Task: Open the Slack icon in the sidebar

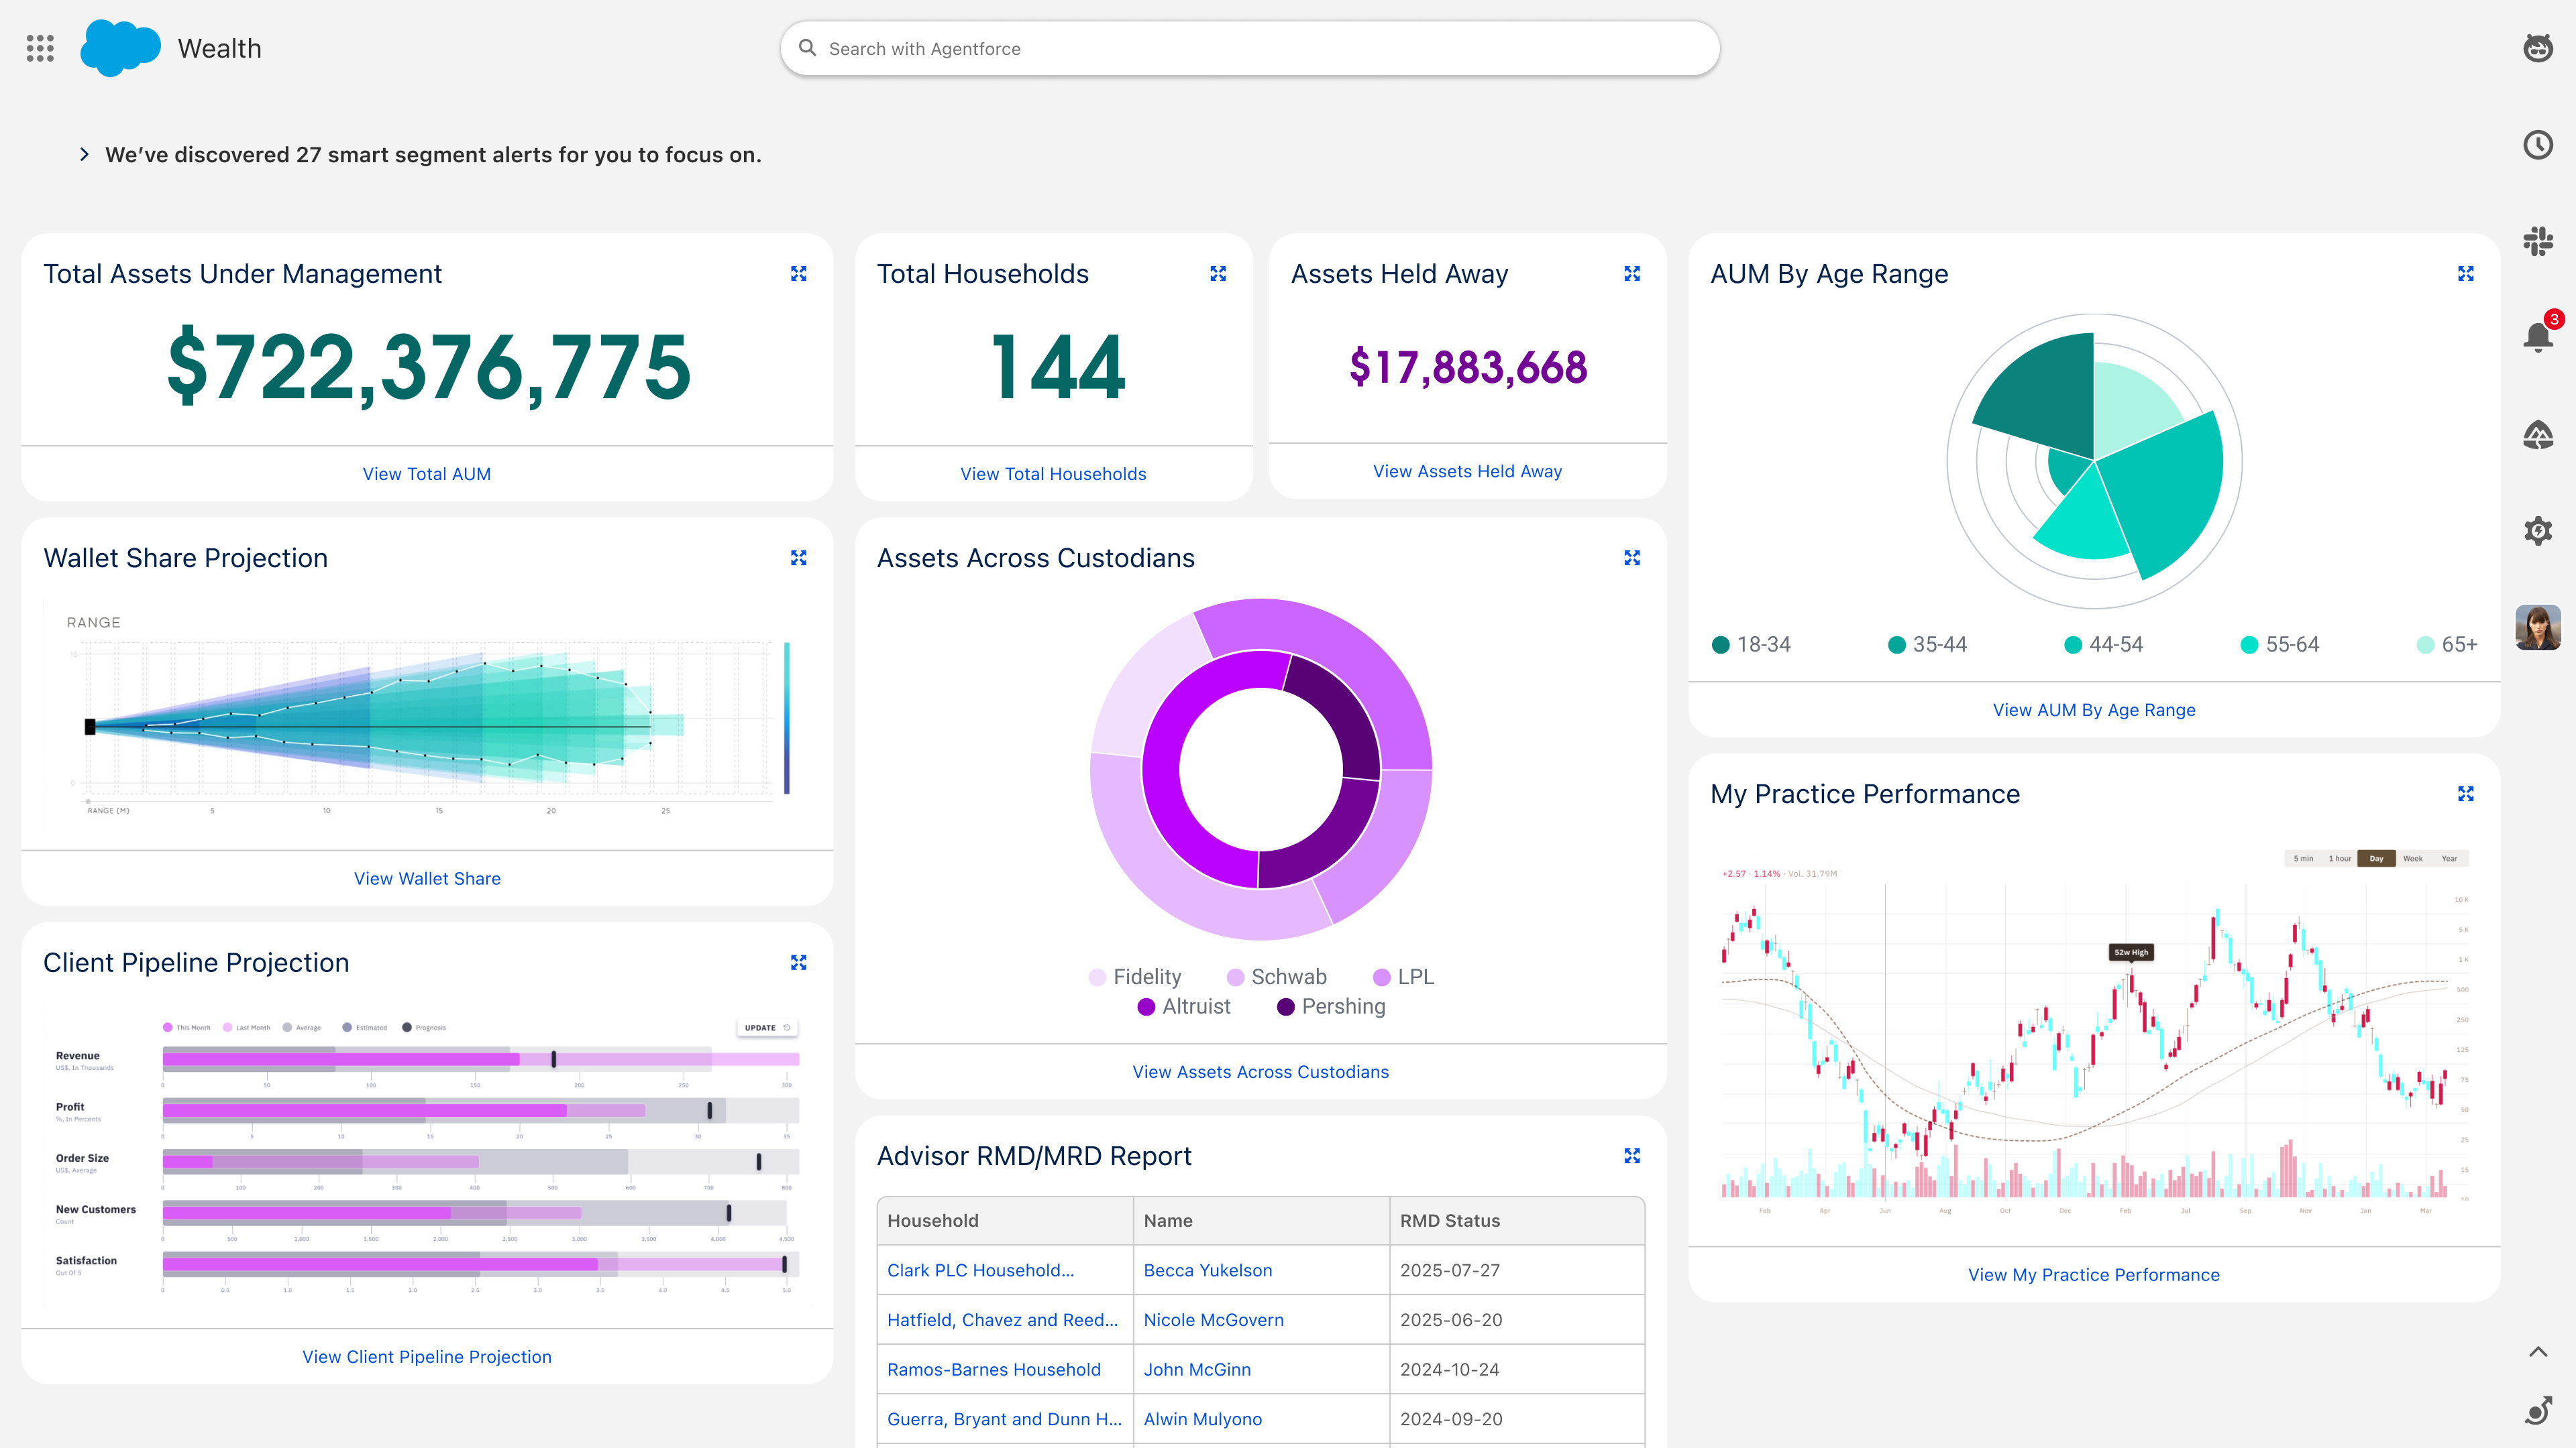Action: click(x=2538, y=241)
